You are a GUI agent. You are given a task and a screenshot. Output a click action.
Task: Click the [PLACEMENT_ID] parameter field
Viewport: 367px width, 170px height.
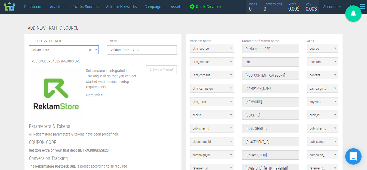point(270,142)
